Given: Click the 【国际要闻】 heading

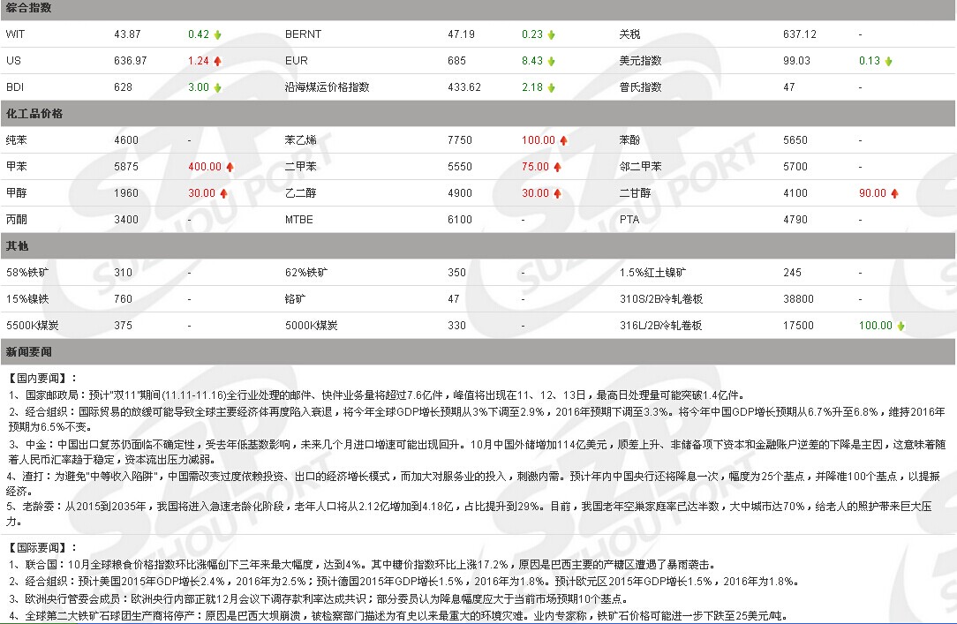Looking at the screenshot, I should pos(42,547).
